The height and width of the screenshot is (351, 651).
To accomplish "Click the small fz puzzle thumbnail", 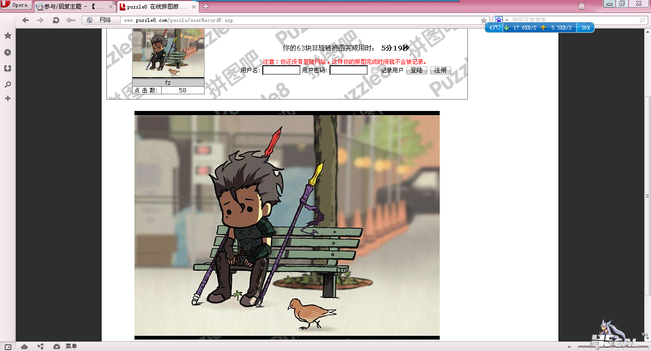I will [x=168, y=53].
